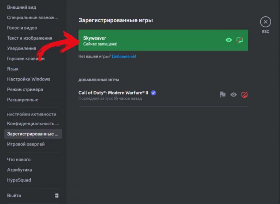Screen dimensions: 280x204
Task: Open Режим стримера settings
Action: 25,89
